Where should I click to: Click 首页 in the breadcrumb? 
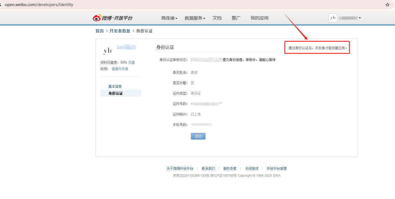coord(99,31)
